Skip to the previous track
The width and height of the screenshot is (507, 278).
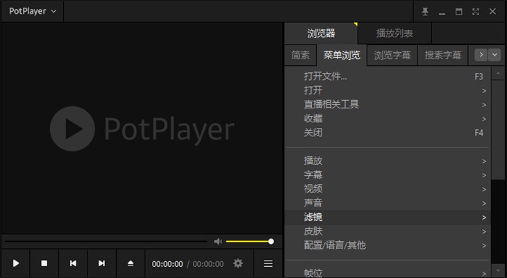73,263
